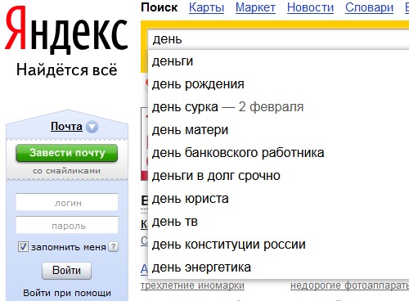Screen dimensions: 409x301
Task: Open the недорогие фотоаппараты link
Action: 349,285
